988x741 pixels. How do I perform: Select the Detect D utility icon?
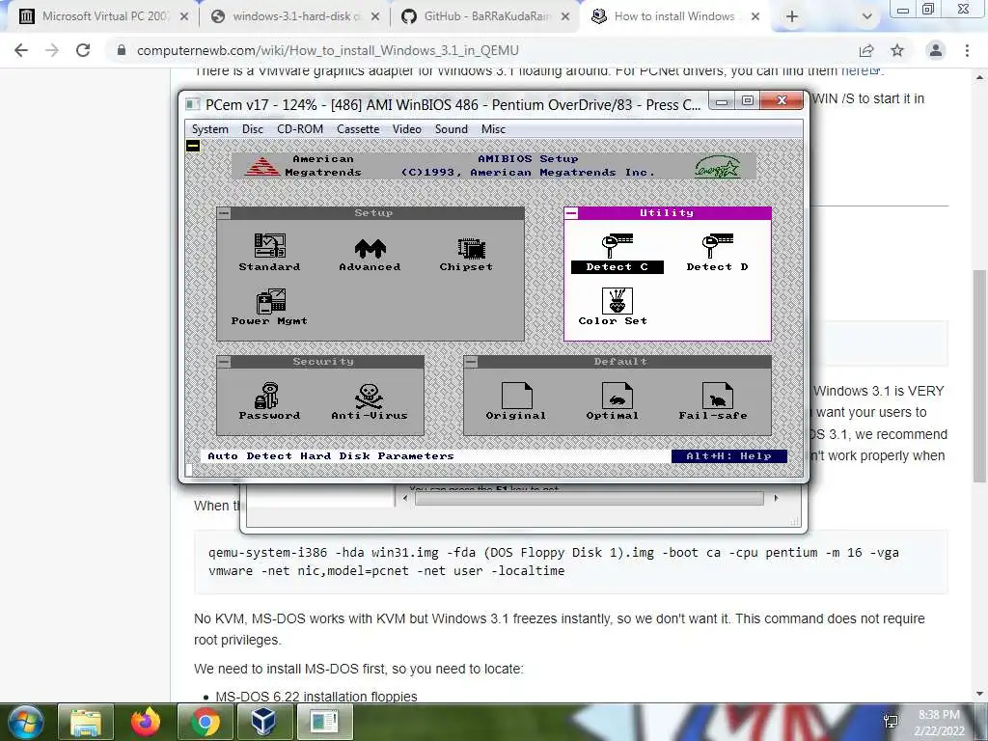click(717, 253)
